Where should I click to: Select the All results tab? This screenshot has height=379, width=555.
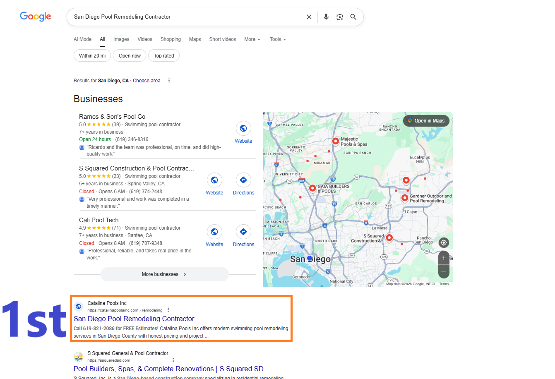click(x=103, y=39)
